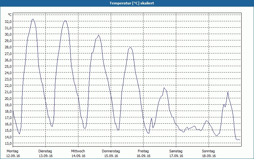Screen dimensions: 254x159
Task: Click the Wednesday temperature peak near 30 °C
Action: pos(98,35)
